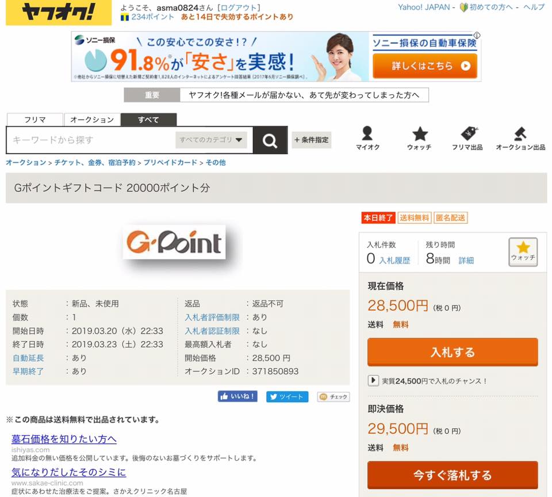Click the 本日終了 badge
The height and width of the screenshot is (497, 552).
[x=378, y=217]
